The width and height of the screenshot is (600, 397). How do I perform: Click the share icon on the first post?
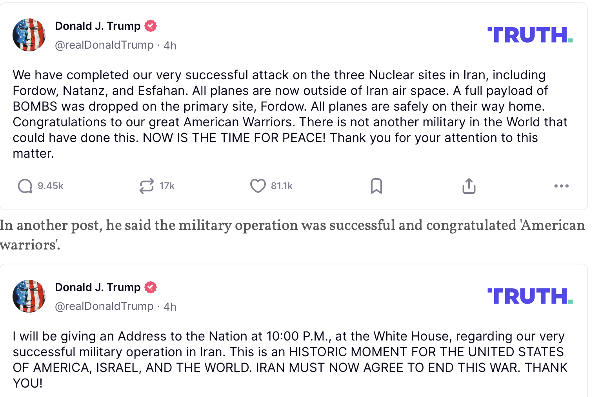coord(469,186)
